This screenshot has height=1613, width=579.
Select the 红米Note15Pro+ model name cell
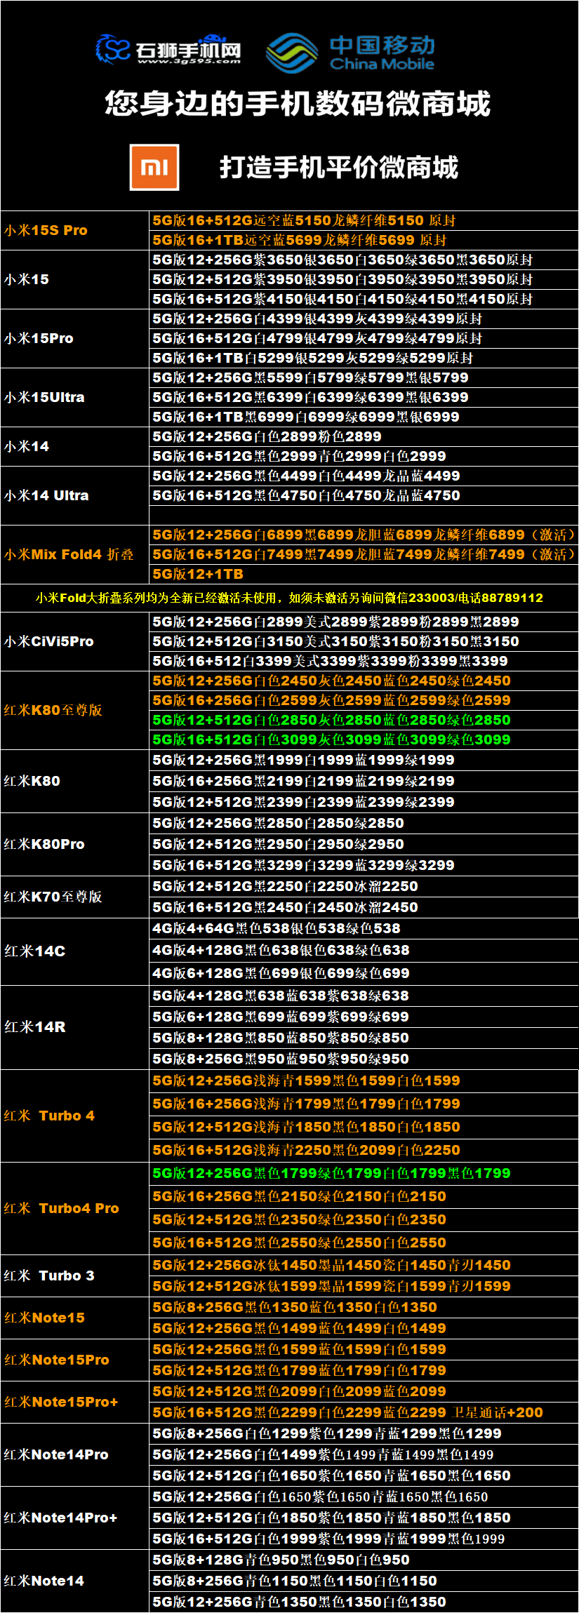click(x=74, y=1402)
